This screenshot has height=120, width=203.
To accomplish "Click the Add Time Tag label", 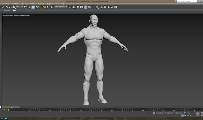I will [x=188, y=116].
